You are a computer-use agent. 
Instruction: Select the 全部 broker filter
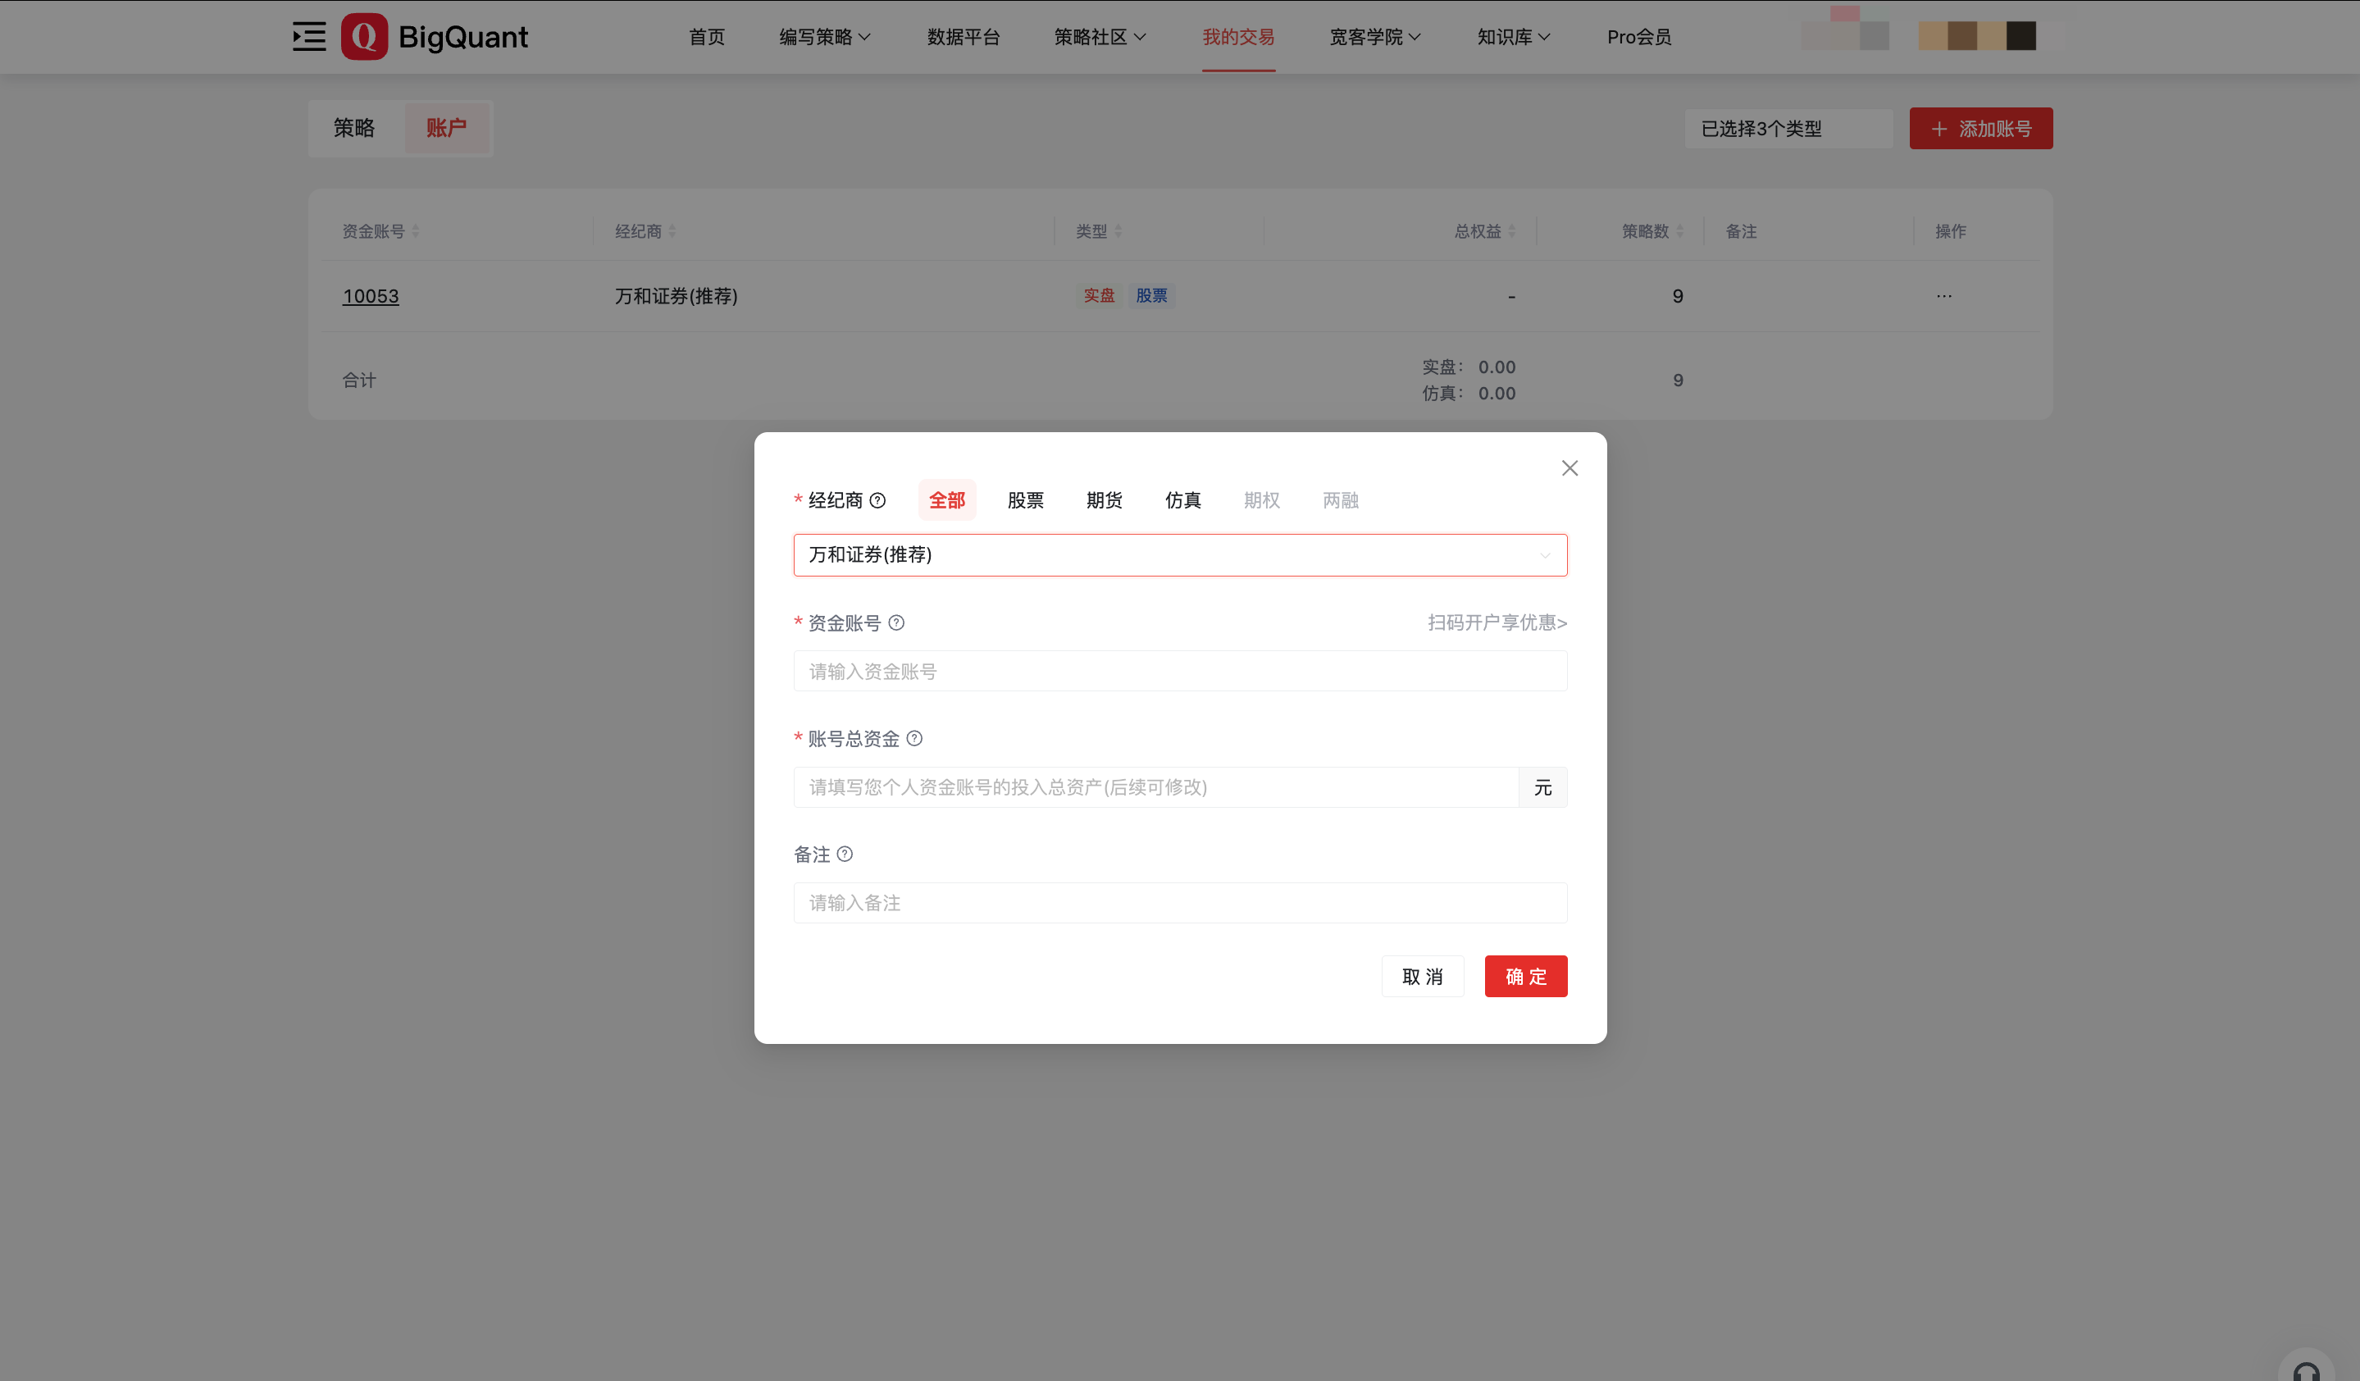click(x=947, y=500)
